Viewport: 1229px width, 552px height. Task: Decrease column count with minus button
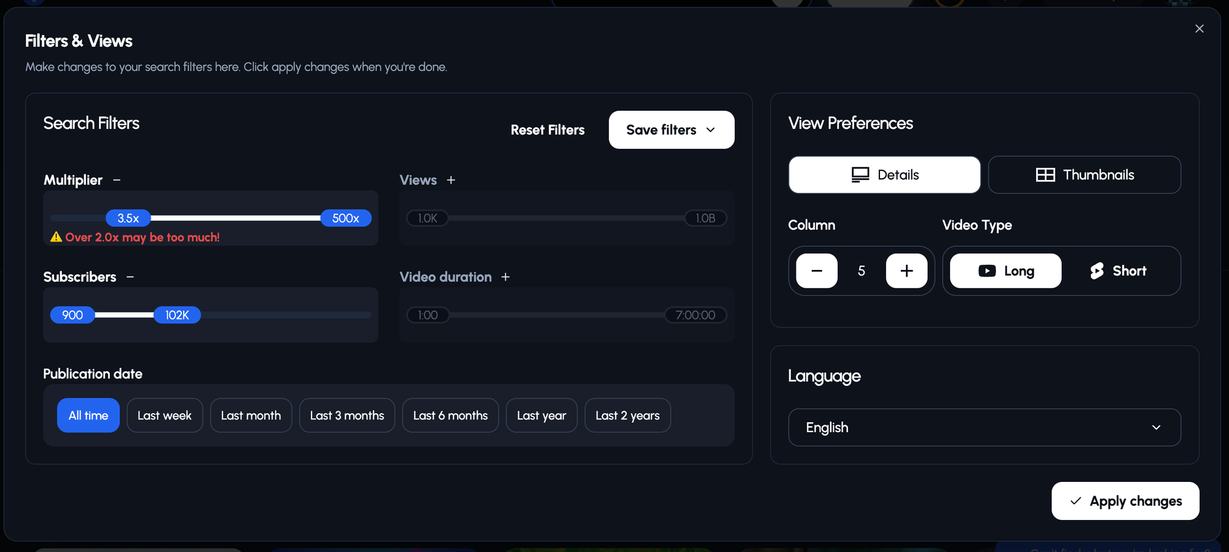(x=816, y=271)
